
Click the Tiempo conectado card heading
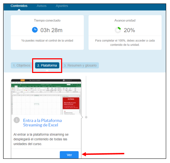[47, 21]
